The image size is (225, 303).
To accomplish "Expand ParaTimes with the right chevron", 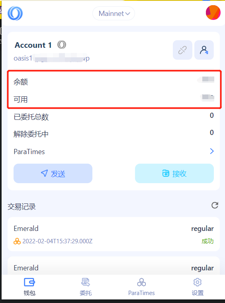I will tap(212, 151).
